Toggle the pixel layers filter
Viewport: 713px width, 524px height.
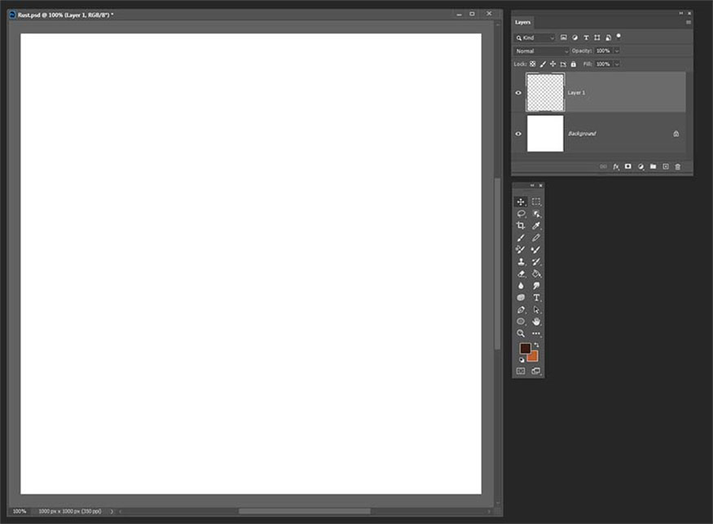coord(564,37)
